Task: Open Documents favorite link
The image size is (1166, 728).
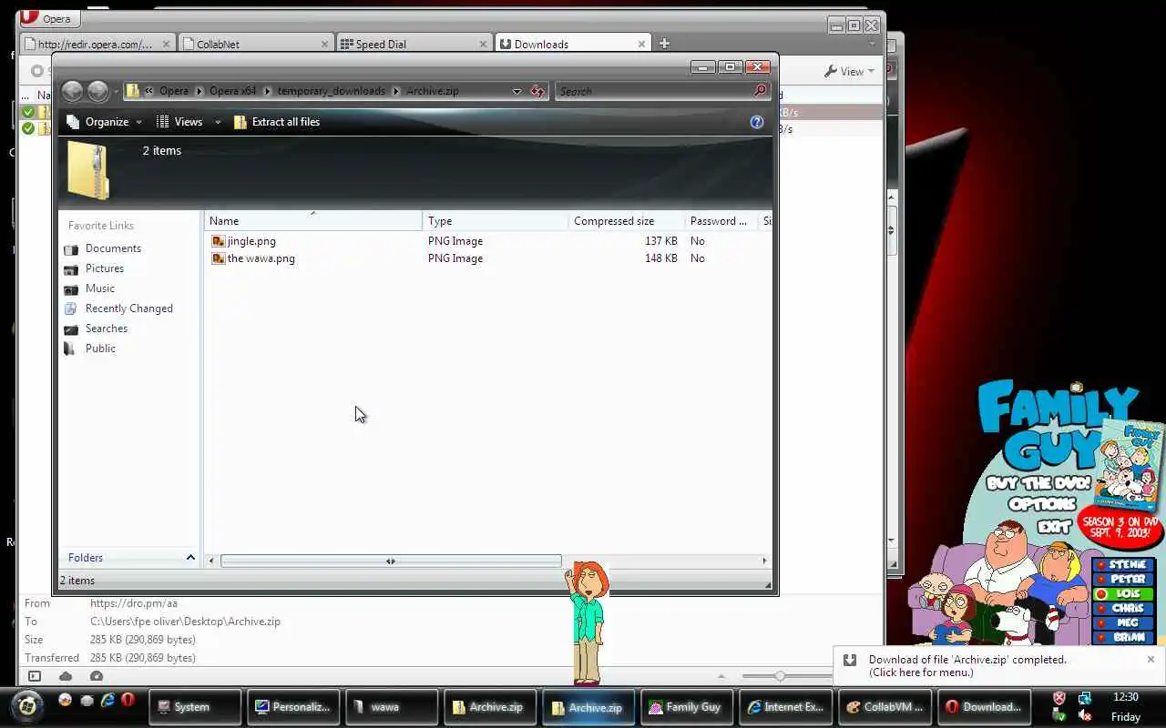Action: [x=113, y=248]
